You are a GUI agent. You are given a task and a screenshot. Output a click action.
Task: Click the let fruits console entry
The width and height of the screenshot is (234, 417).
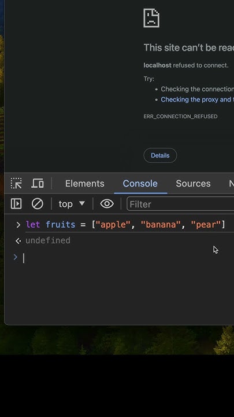(125, 225)
